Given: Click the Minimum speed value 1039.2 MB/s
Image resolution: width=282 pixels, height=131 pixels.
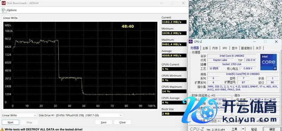Looking at the screenshot, I should (174, 33).
